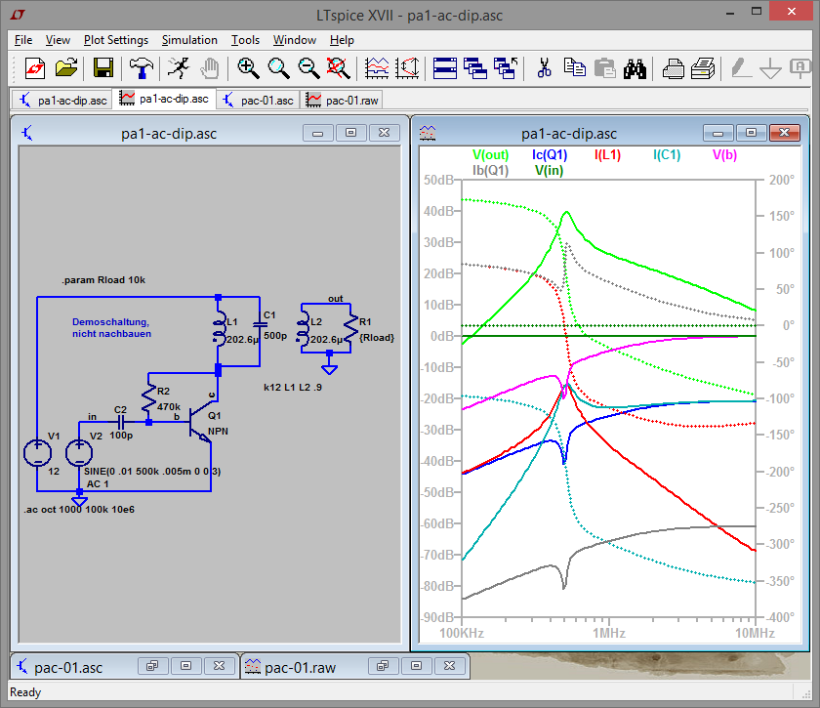Image resolution: width=820 pixels, height=708 pixels.
Task: Open Print Setup icon
Action: tap(703, 68)
